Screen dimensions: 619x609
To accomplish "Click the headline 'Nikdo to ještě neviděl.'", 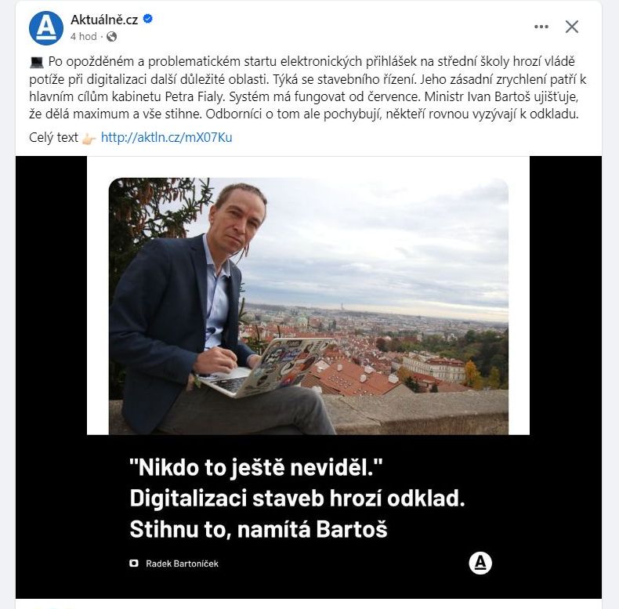I will (x=255, y=468).
